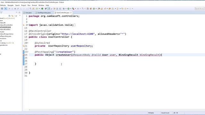Open the Refactor menu
The width and height of the screenshot is (205, 115).
pyautogui.click(x=3, y=5)
